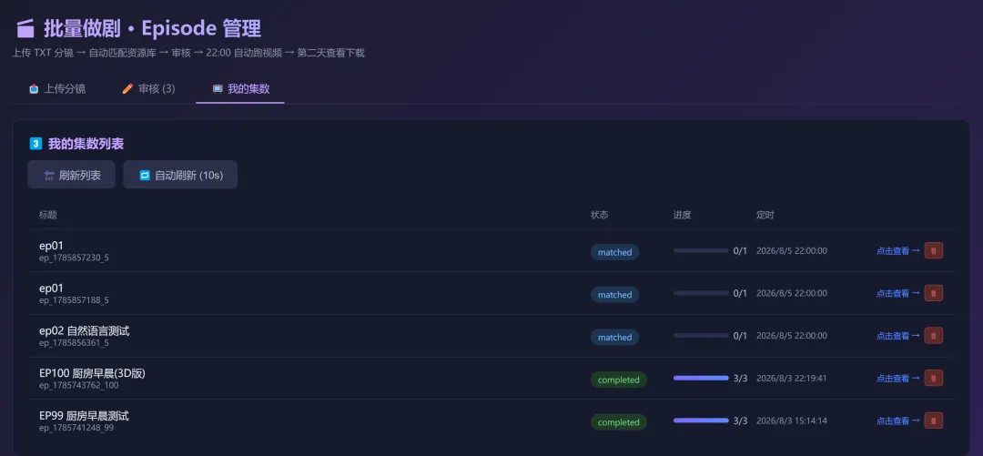The height and width of the screenshot is (456, 983).
Task: Open the 审核 (3) tab
Action: coord(148,88)
